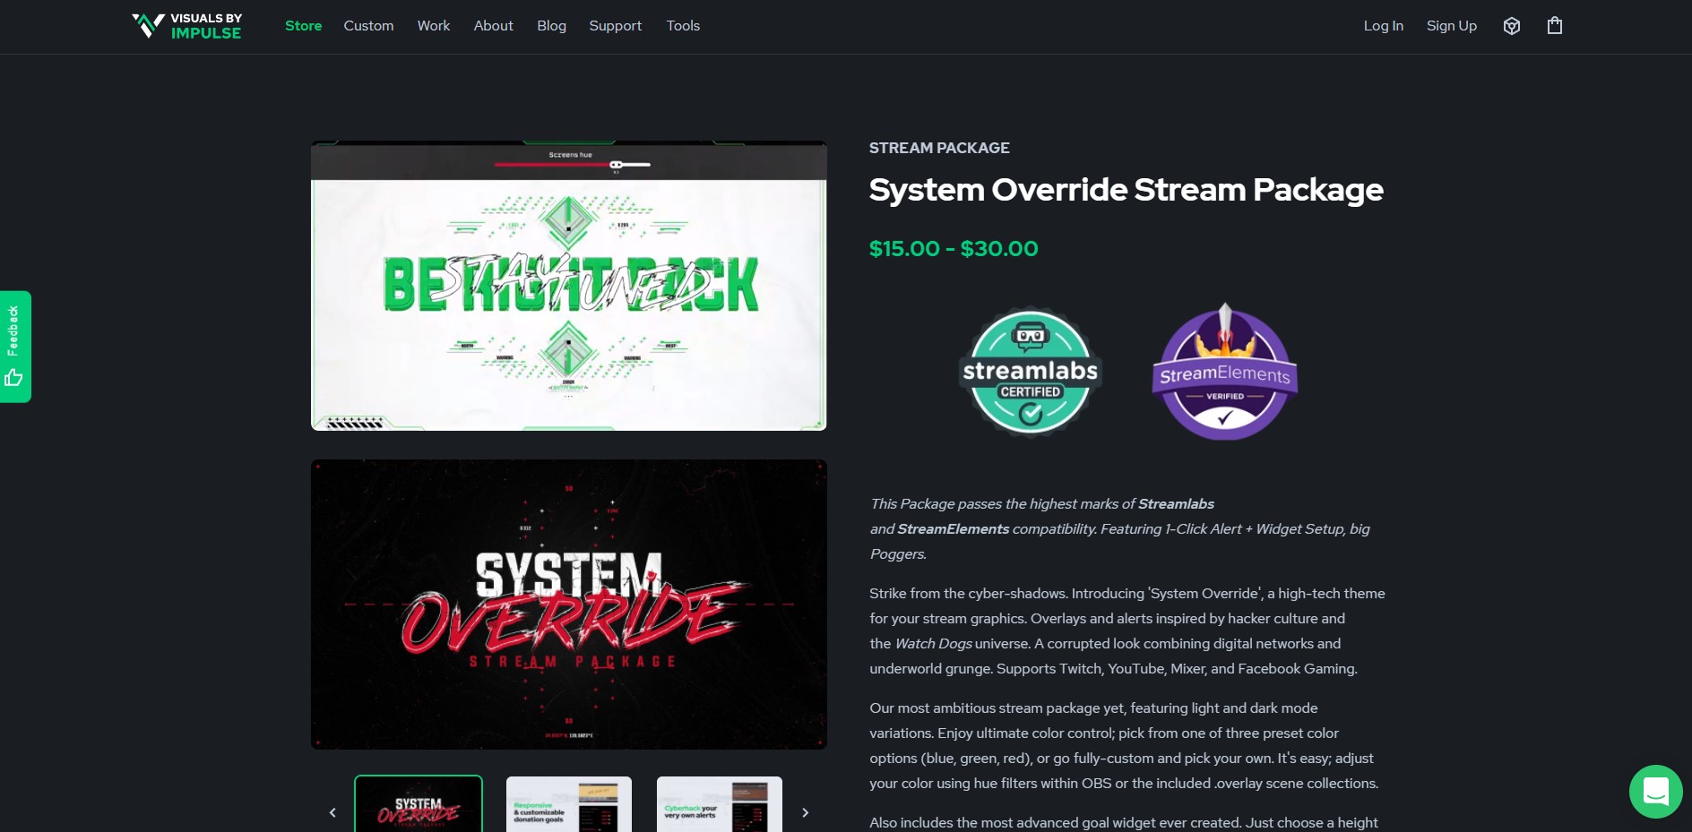The image size is (1692, 832).
Task: Show previous gallery thumbnails arrow
Action: [332, 812]
